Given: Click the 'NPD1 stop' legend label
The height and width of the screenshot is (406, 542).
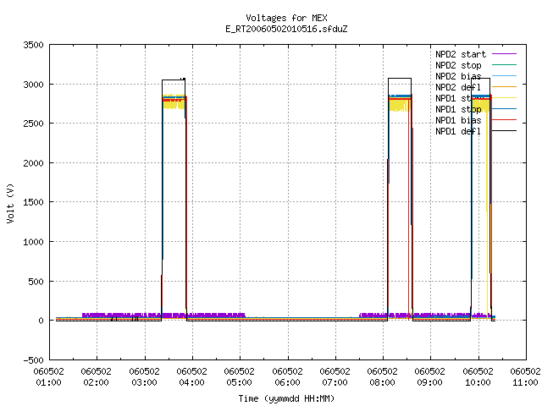Looking at the screenshot, I should (x=458, y=109).
